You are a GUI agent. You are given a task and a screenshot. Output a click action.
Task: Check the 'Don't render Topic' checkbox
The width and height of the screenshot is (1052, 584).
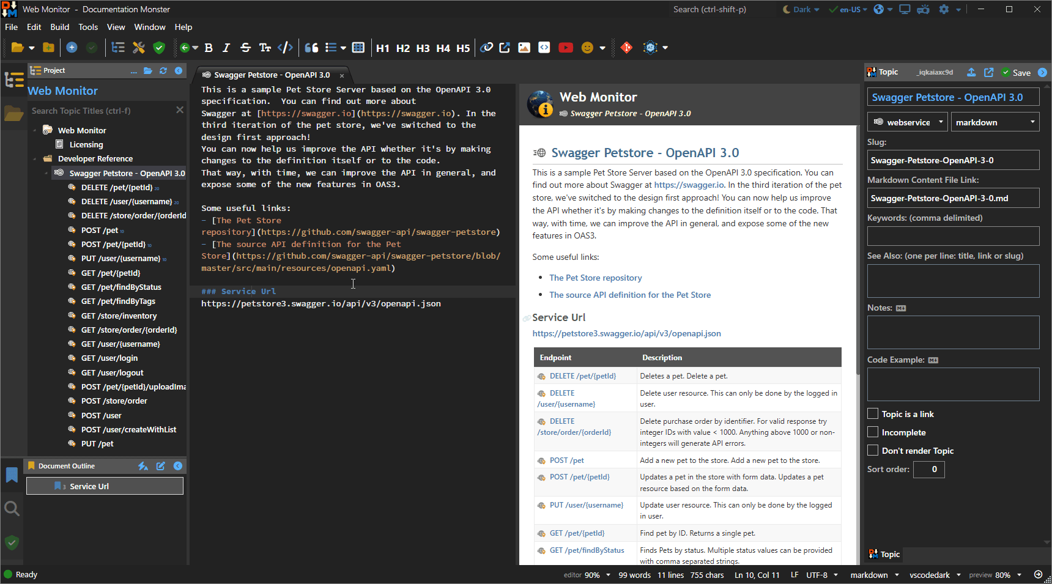873,451
